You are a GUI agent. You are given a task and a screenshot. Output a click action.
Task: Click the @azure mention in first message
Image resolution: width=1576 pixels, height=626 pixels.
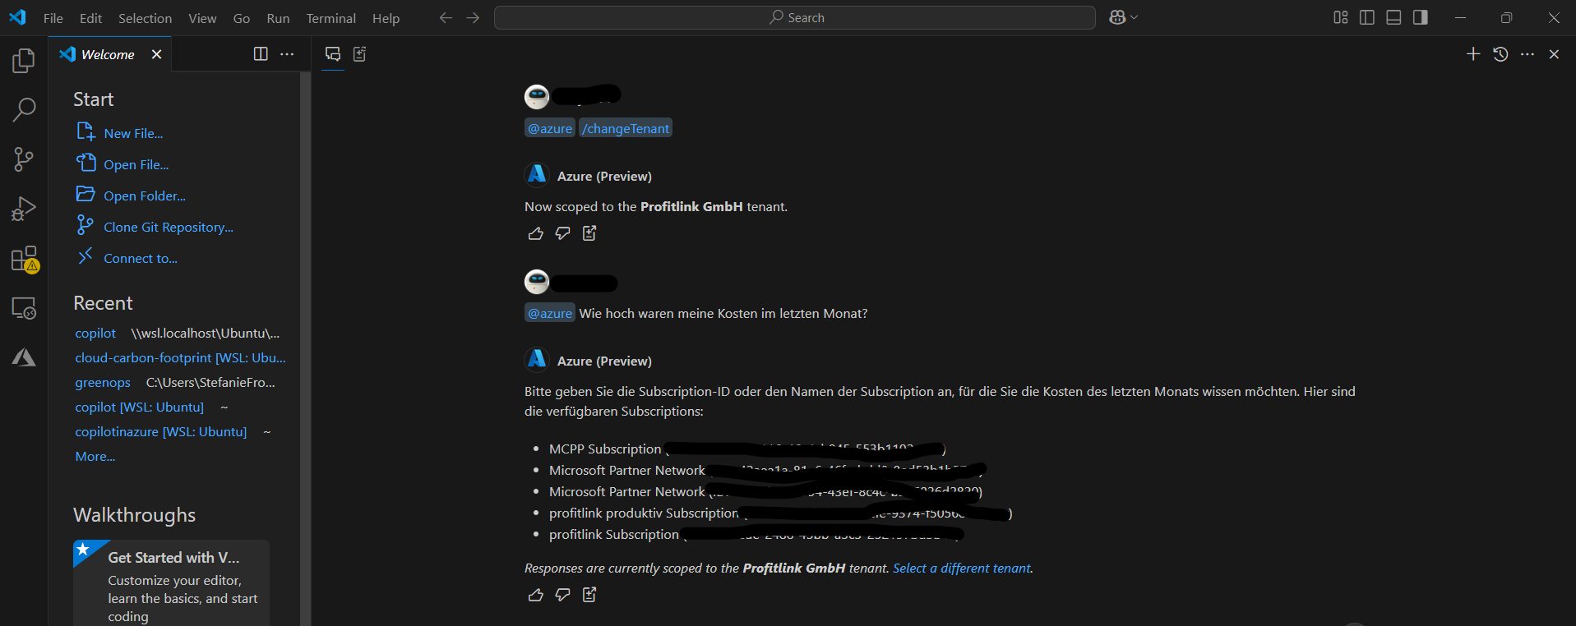550,128
